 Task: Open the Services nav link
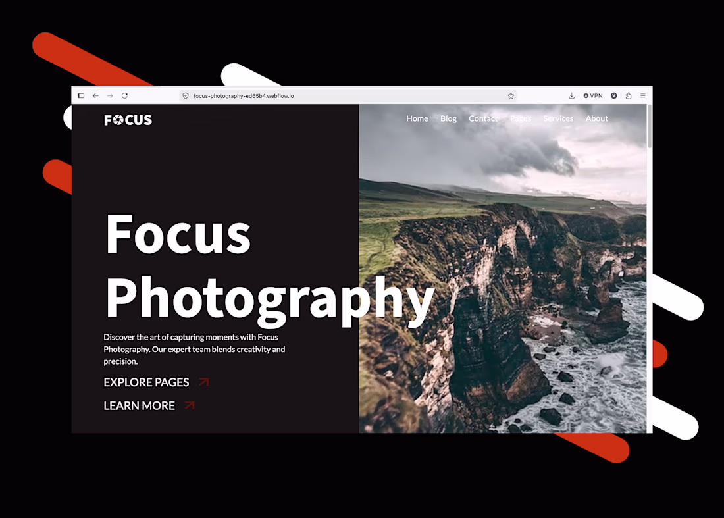click(558, 118)
